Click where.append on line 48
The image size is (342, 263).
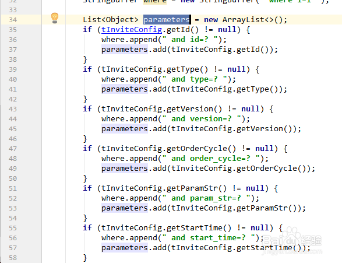point(129,159)
